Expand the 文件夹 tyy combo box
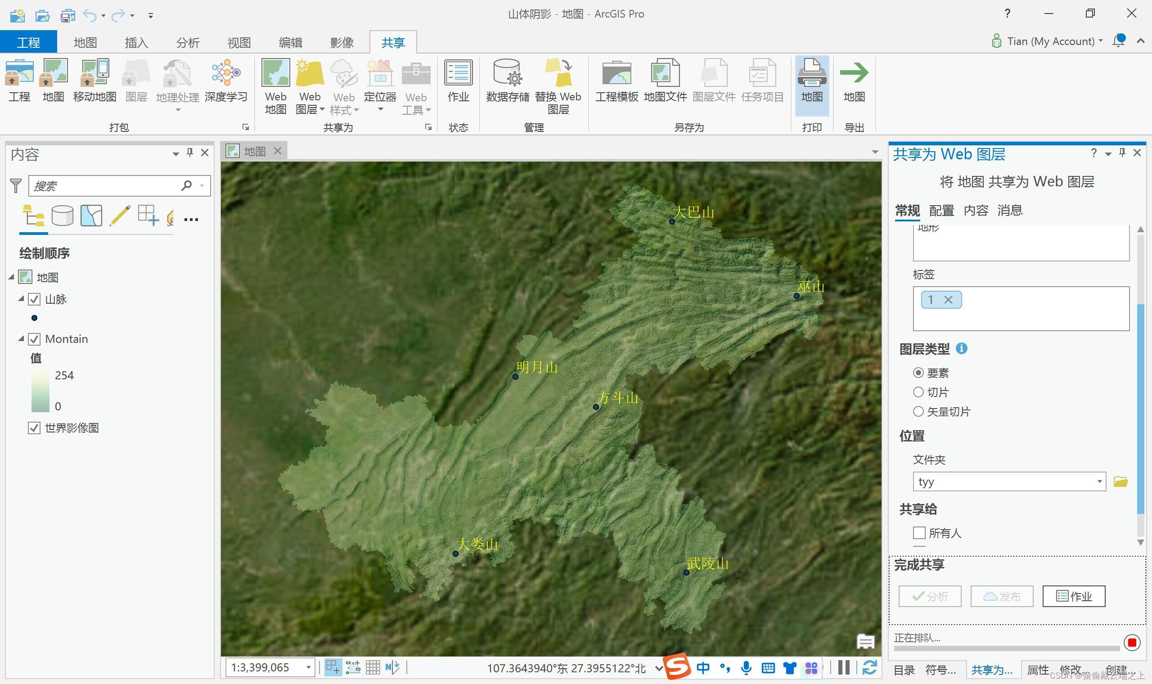Screen dimensions: 1152x684 pos(1099,481)
